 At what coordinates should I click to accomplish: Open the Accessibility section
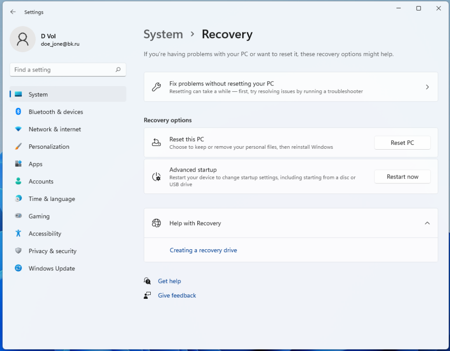pos(45,233)
